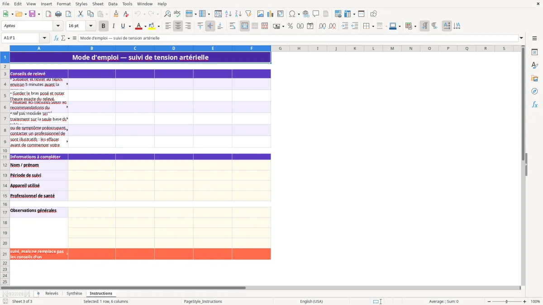Image resolution: width=543 pixels, height=305 pixels.
Task: Toggle Bold formatting
Action: pyautogui.click(x=104, y=26)
